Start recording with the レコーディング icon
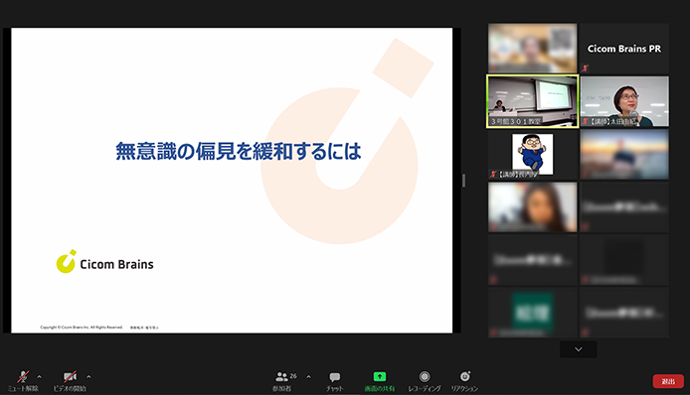This screenshot has width=690, height=395. (425, 376)
